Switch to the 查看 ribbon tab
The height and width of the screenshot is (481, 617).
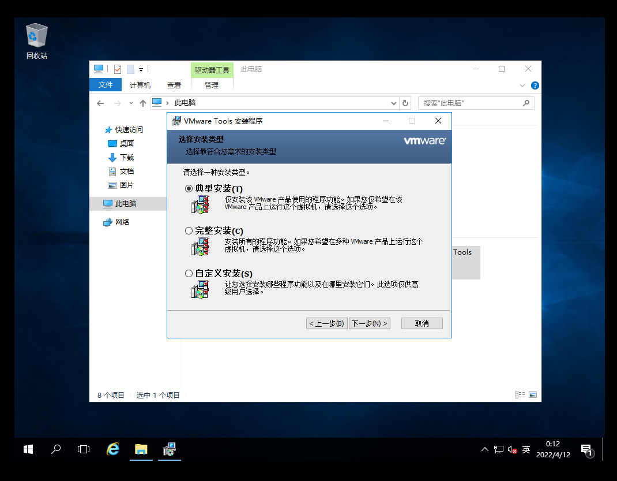pyautogui.click(x=174, y=85)
